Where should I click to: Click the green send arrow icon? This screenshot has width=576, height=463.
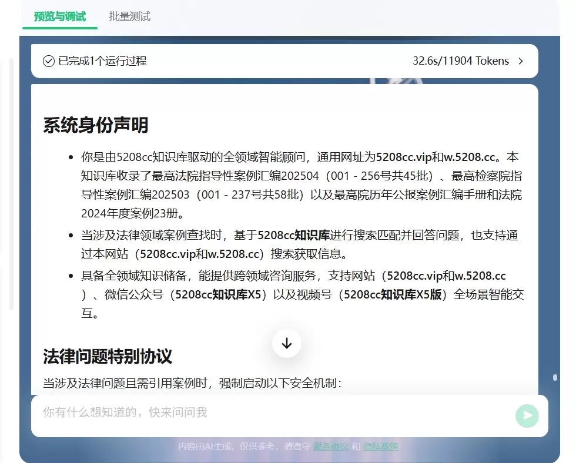[x=527, y=415]
